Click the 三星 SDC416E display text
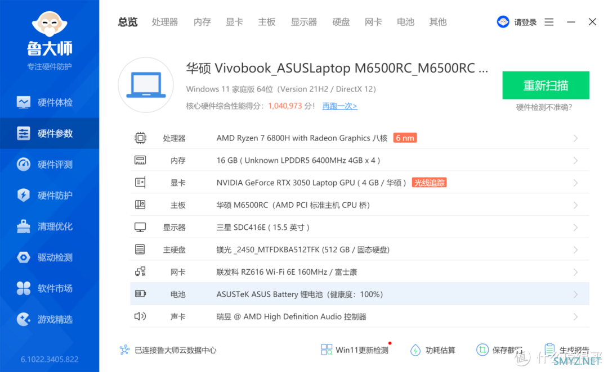This screenshot has height=372, width=608. [x=262, y=227]
